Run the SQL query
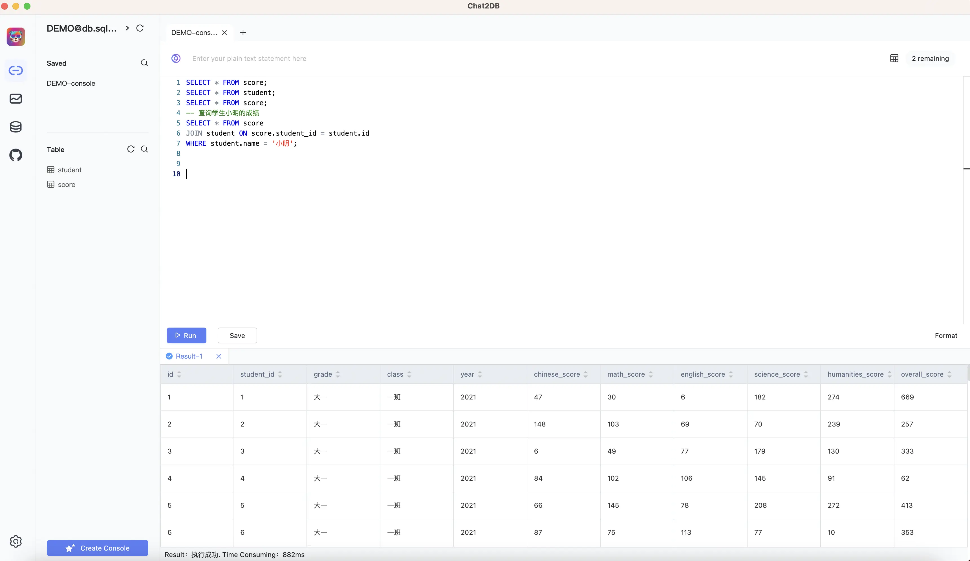The height and width of the screenshot is (561, 970). 186,335
